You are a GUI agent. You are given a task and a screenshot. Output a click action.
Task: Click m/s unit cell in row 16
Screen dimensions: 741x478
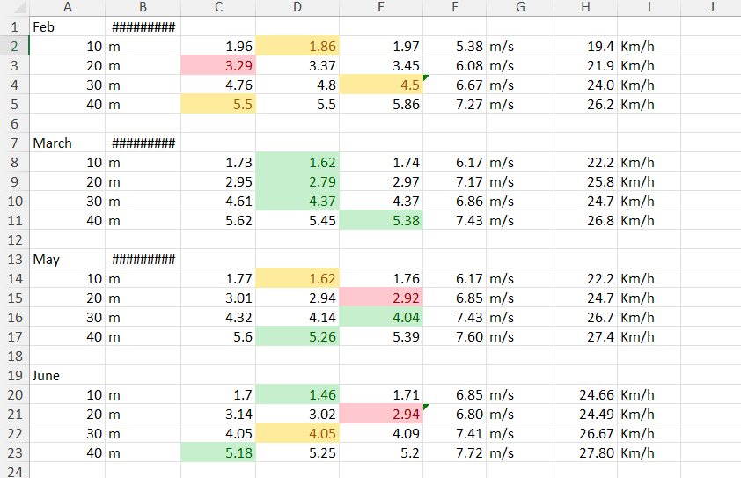(520, 317)
